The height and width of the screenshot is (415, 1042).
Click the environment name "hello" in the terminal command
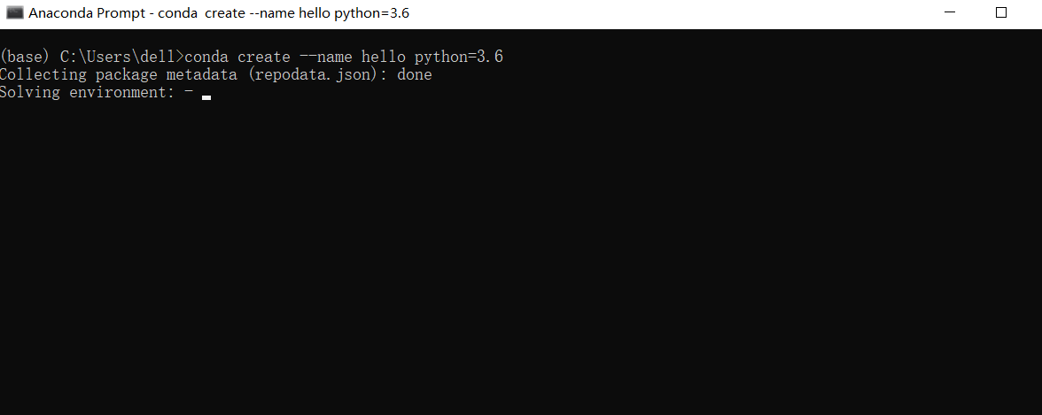point(384,58)
